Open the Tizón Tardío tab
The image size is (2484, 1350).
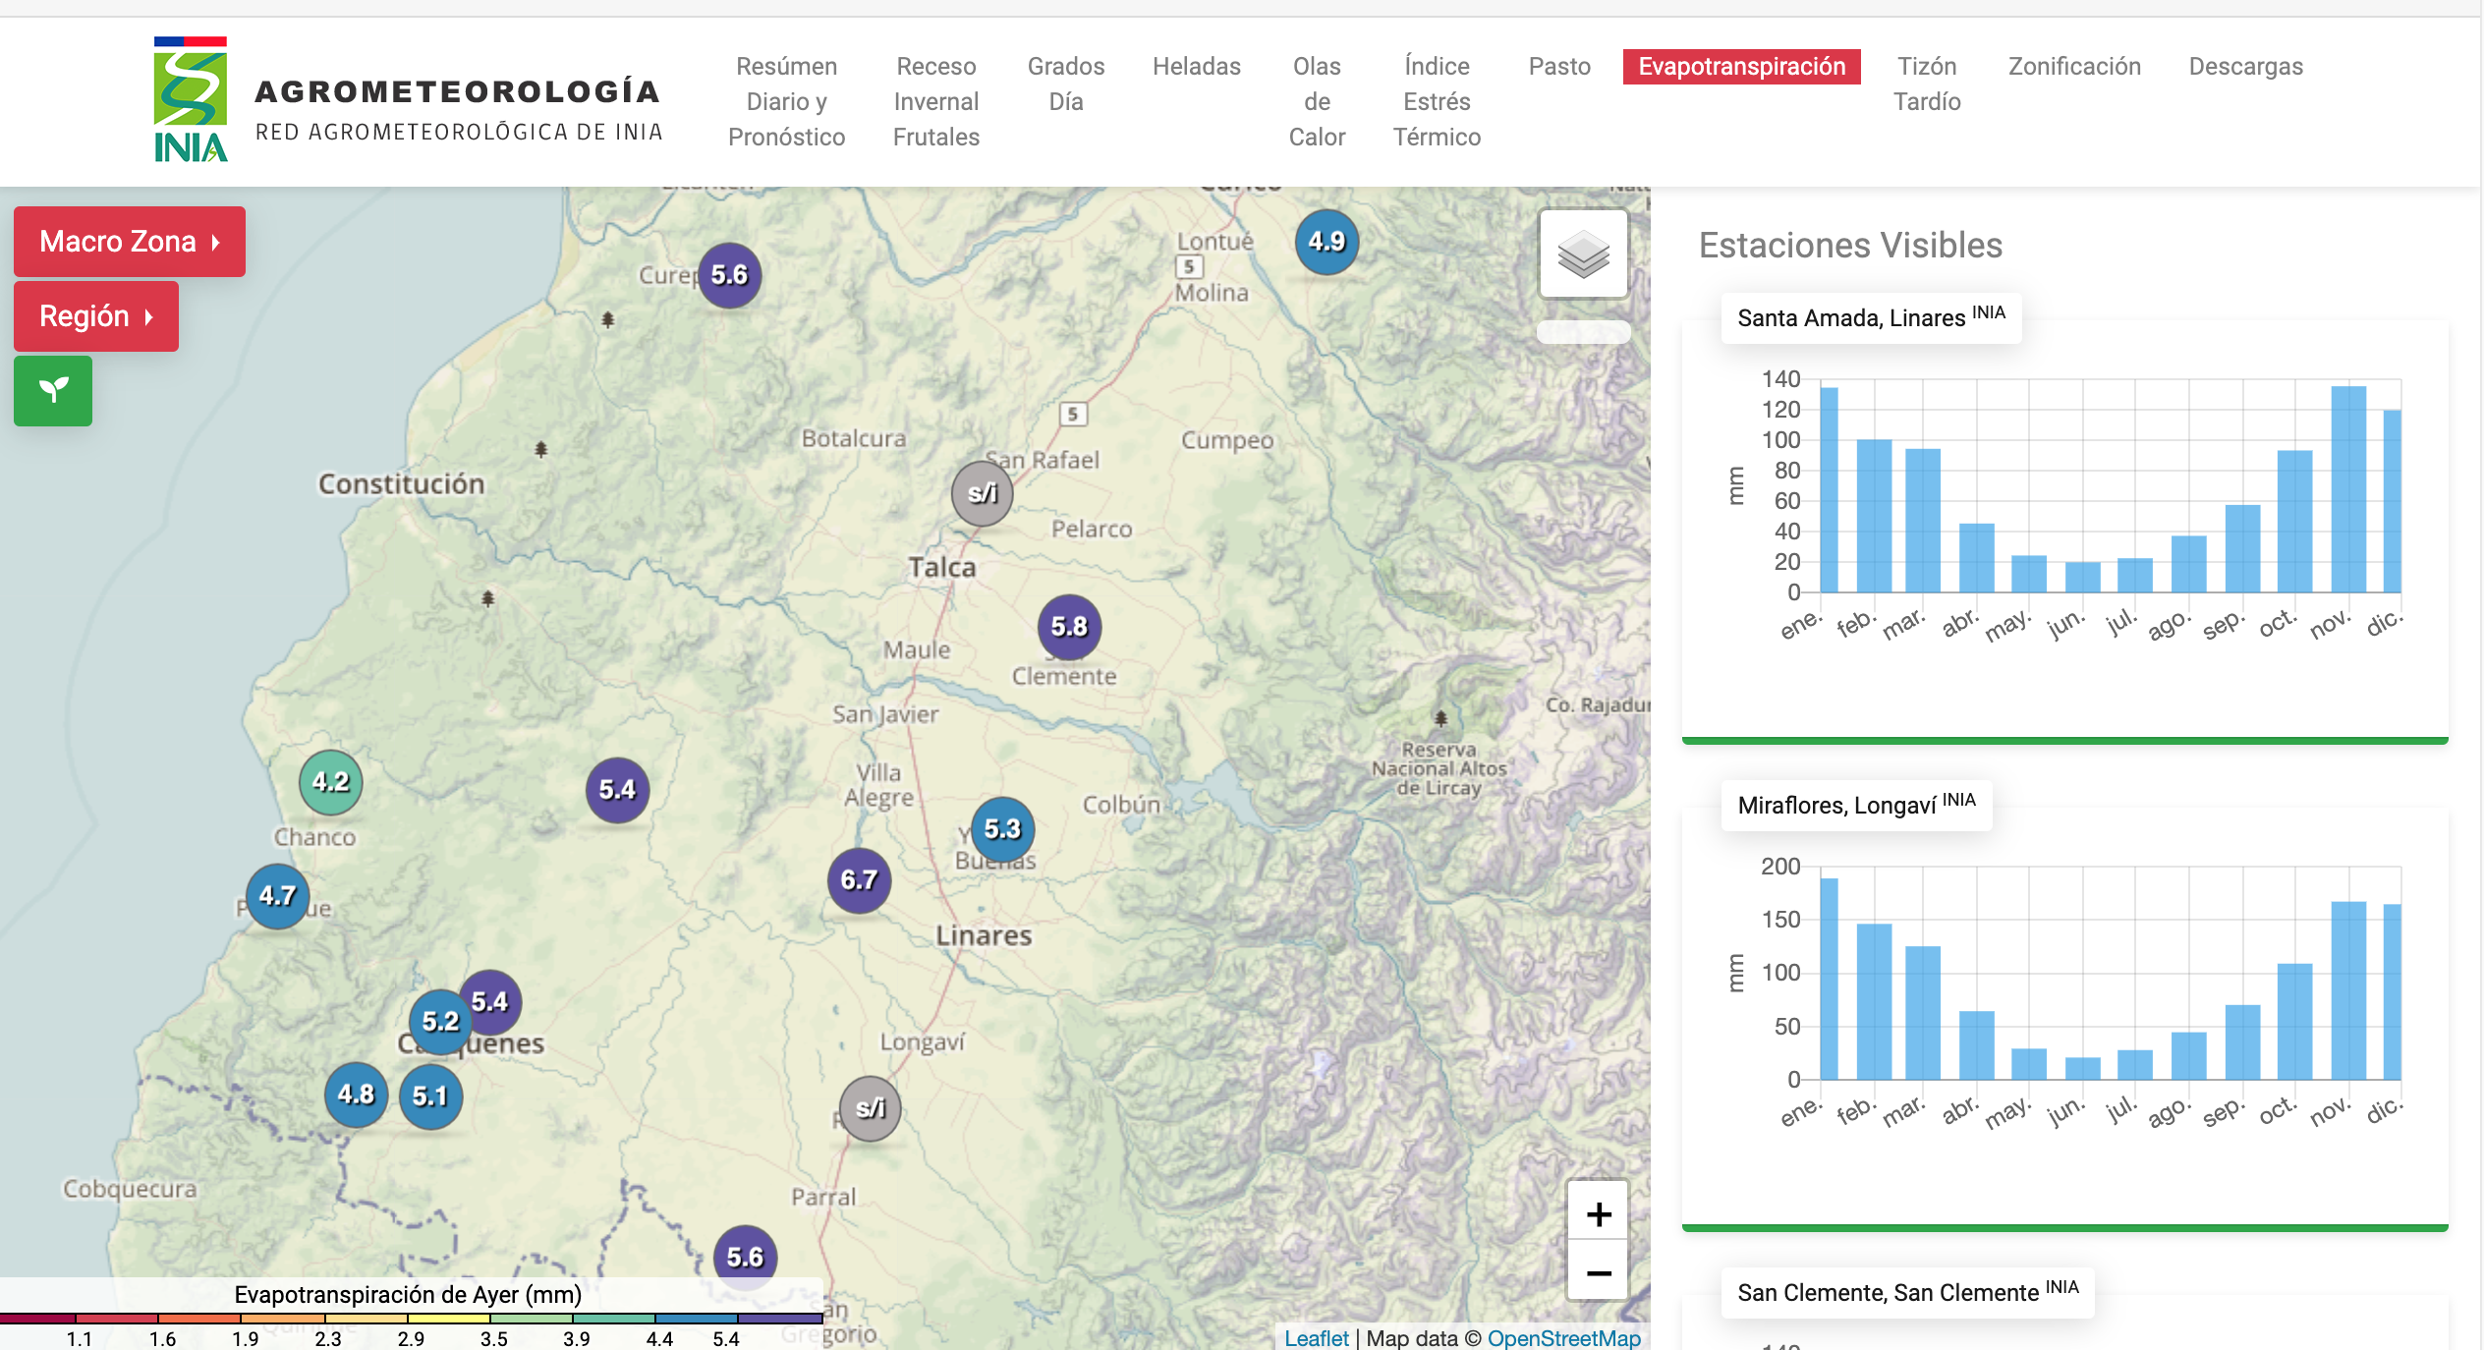pos(1927,84)
